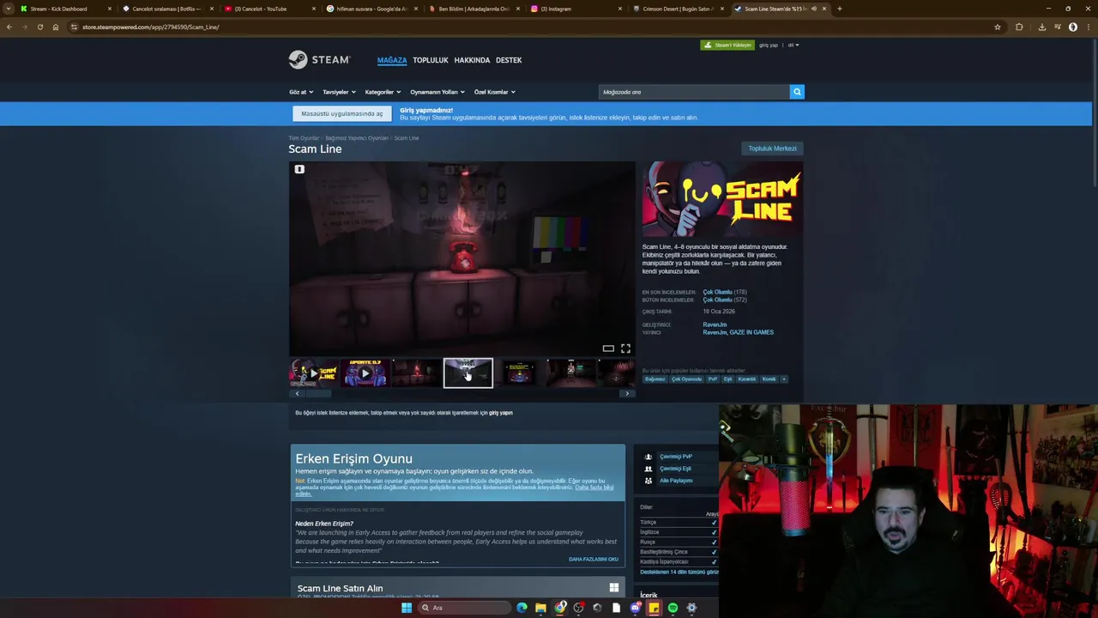
Task: Click the Raven.Jm developer link
Action: 715,324
